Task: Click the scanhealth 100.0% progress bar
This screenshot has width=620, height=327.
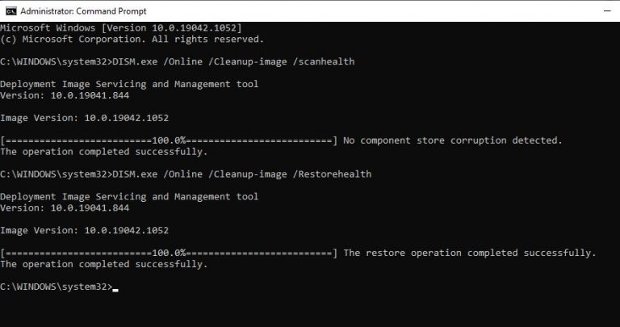Action: point(169,140)
